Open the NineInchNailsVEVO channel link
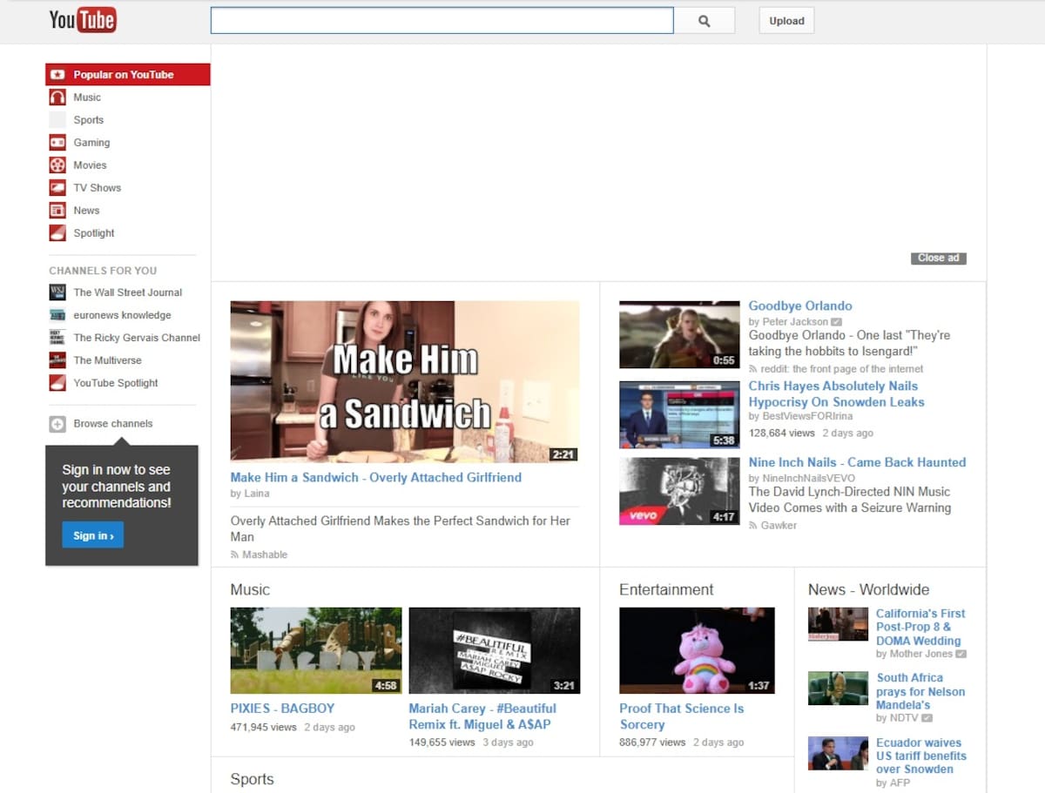 (808, 479)
